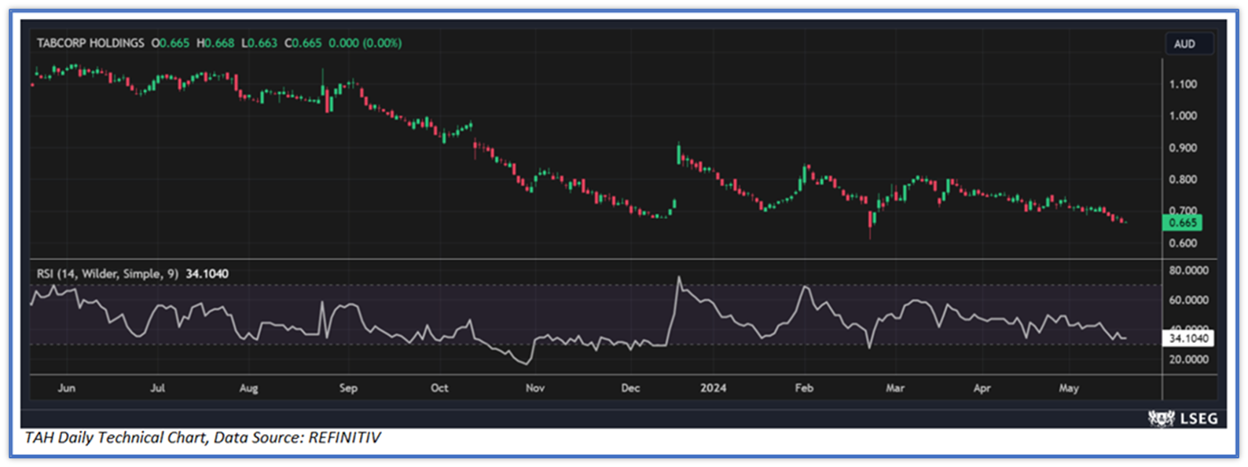Select the 2024 marker on time axis
Screen dimensions: 1248x467
(713, 388)
